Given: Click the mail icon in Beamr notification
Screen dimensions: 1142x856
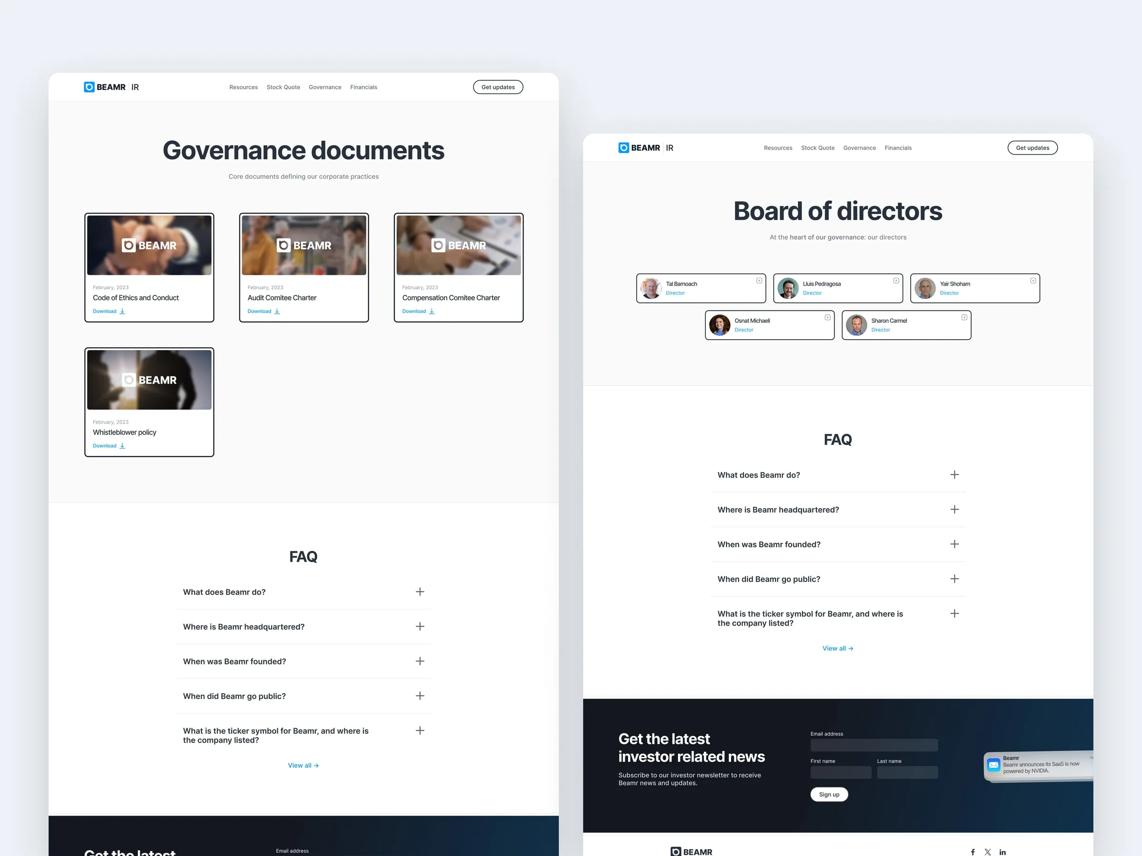Looking at the screenshot, I should point(994,765).
